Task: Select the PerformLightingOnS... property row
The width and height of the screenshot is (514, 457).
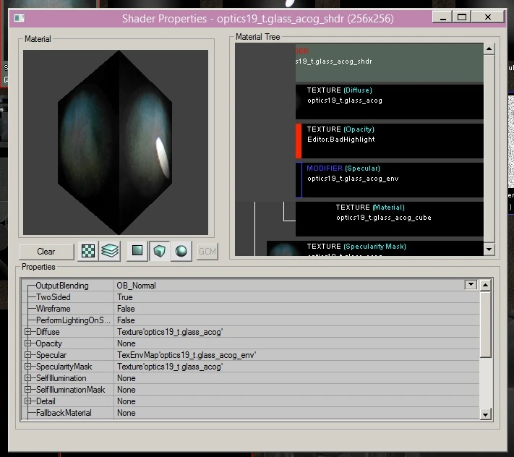Action: (x=250, y=320)
